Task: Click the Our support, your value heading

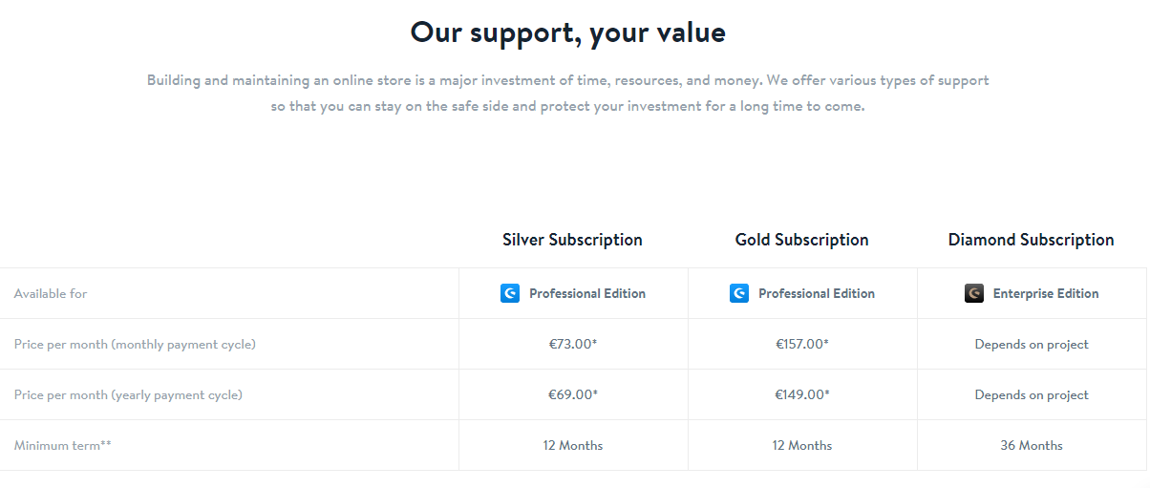Action: [568, 32]
